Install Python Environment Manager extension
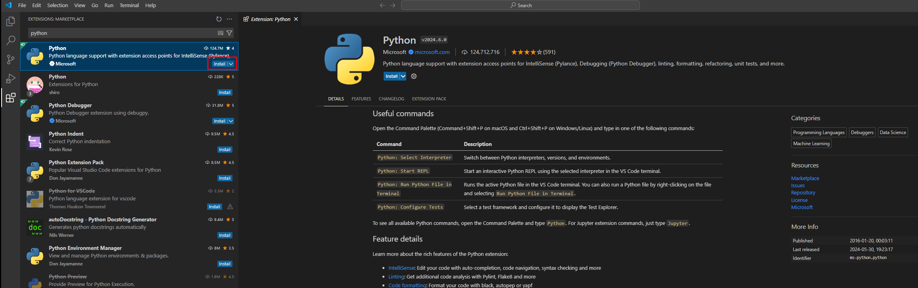918x288 pixels. (x=225, y=264)
